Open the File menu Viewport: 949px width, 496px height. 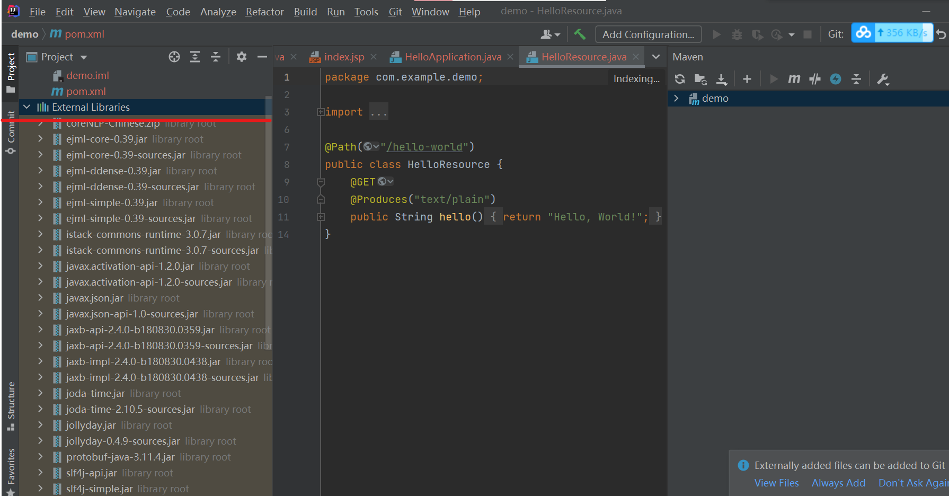point(37,12)
